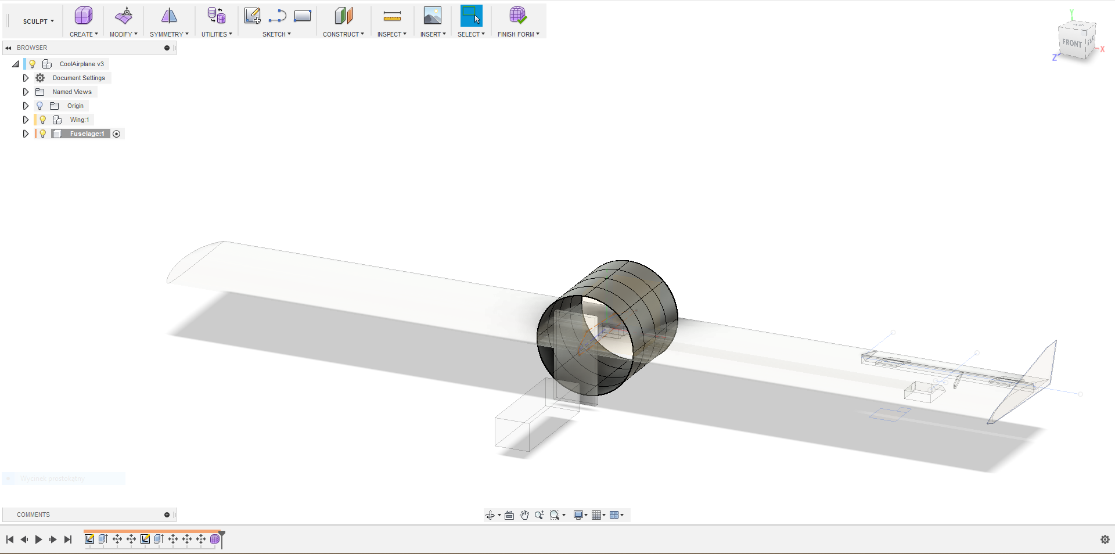Open the SYMMETRY menu

[169, 34]
